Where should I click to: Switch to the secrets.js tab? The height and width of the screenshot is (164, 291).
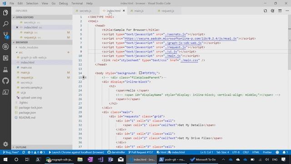click(85, 11)
